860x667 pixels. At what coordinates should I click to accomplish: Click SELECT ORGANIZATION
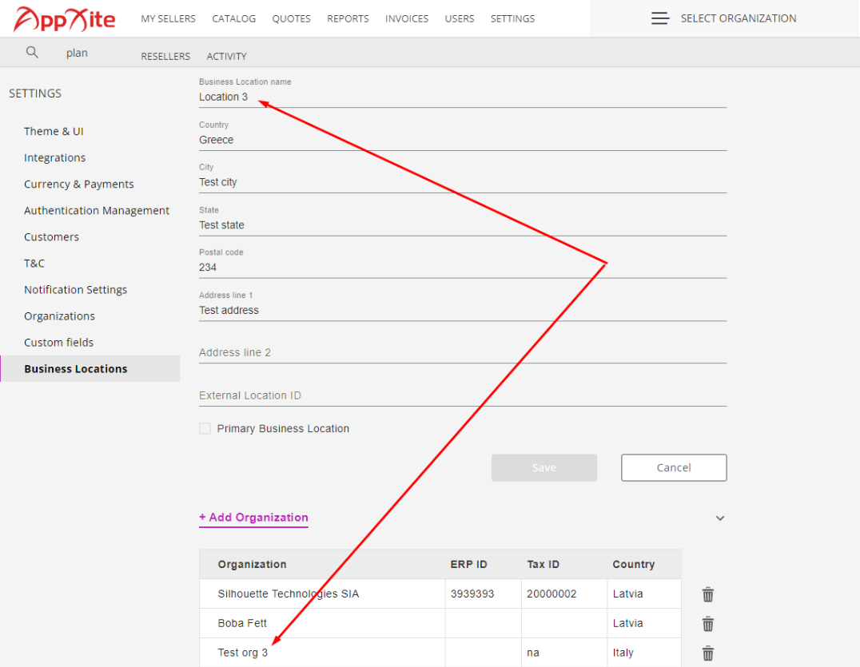(x=739, y=18)
